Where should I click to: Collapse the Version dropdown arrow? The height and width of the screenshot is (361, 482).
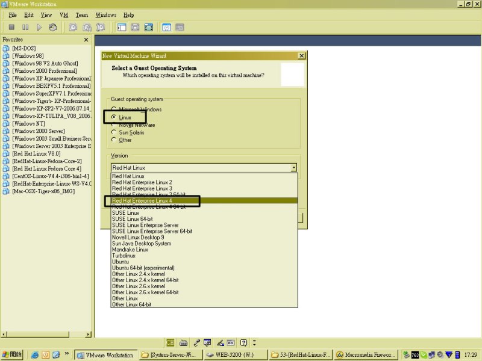293,168
